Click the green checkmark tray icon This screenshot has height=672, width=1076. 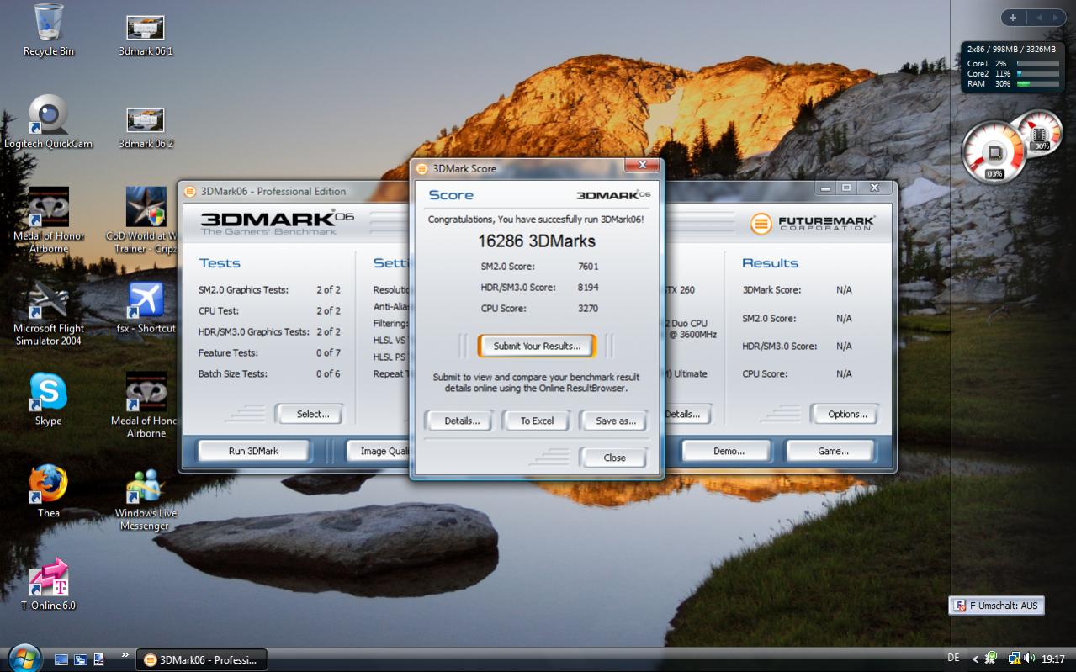[x=993, y=659]
